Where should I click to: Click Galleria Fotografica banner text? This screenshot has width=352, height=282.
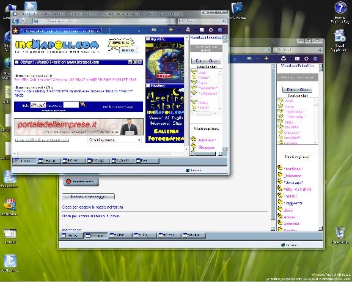(166, 135)
